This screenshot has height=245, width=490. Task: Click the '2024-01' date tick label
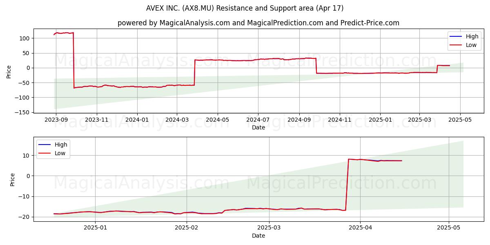(137, 120)
